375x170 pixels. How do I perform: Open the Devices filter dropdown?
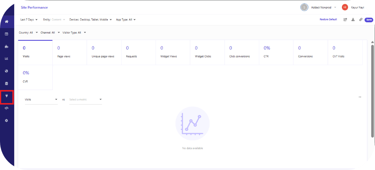90,20
